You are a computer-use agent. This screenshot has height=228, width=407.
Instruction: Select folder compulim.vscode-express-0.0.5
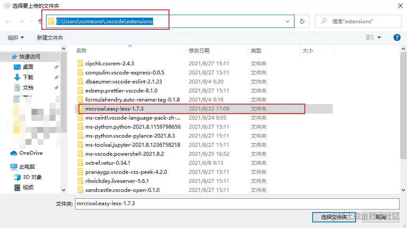[x=125, y=73]
